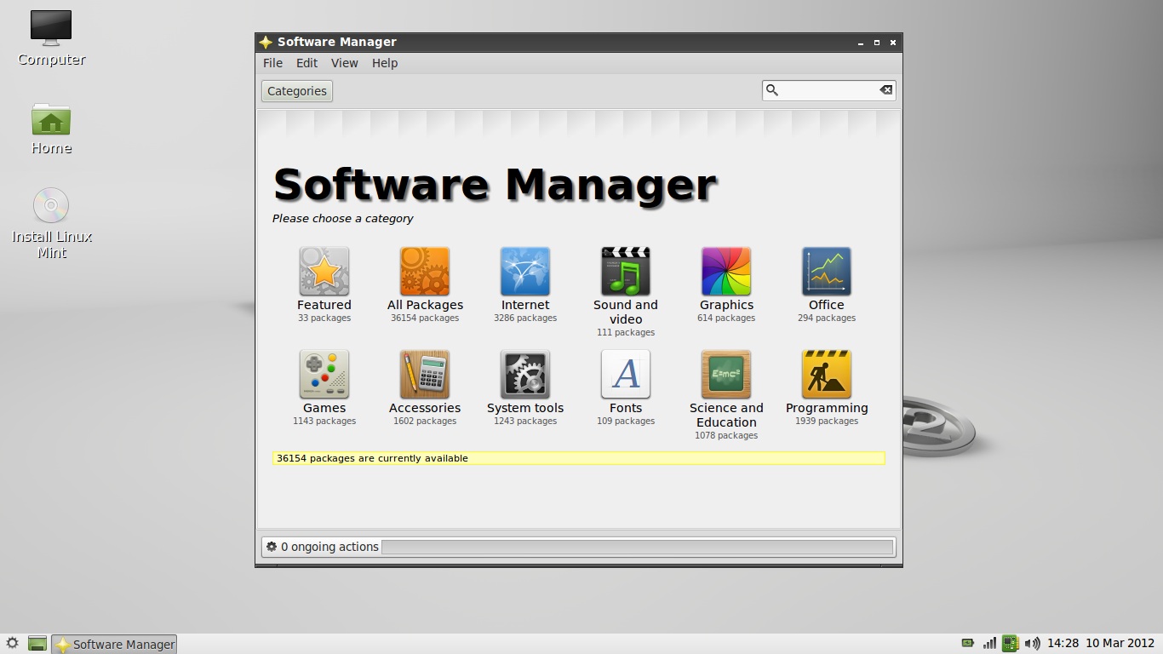Open the View menu
Image resolution: width=1163 pixels, height=654 pixels.
pos(344,63)
